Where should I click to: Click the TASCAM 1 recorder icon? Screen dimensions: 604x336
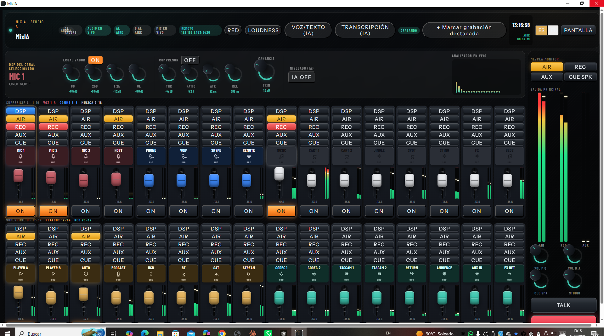tap(347, 274)
